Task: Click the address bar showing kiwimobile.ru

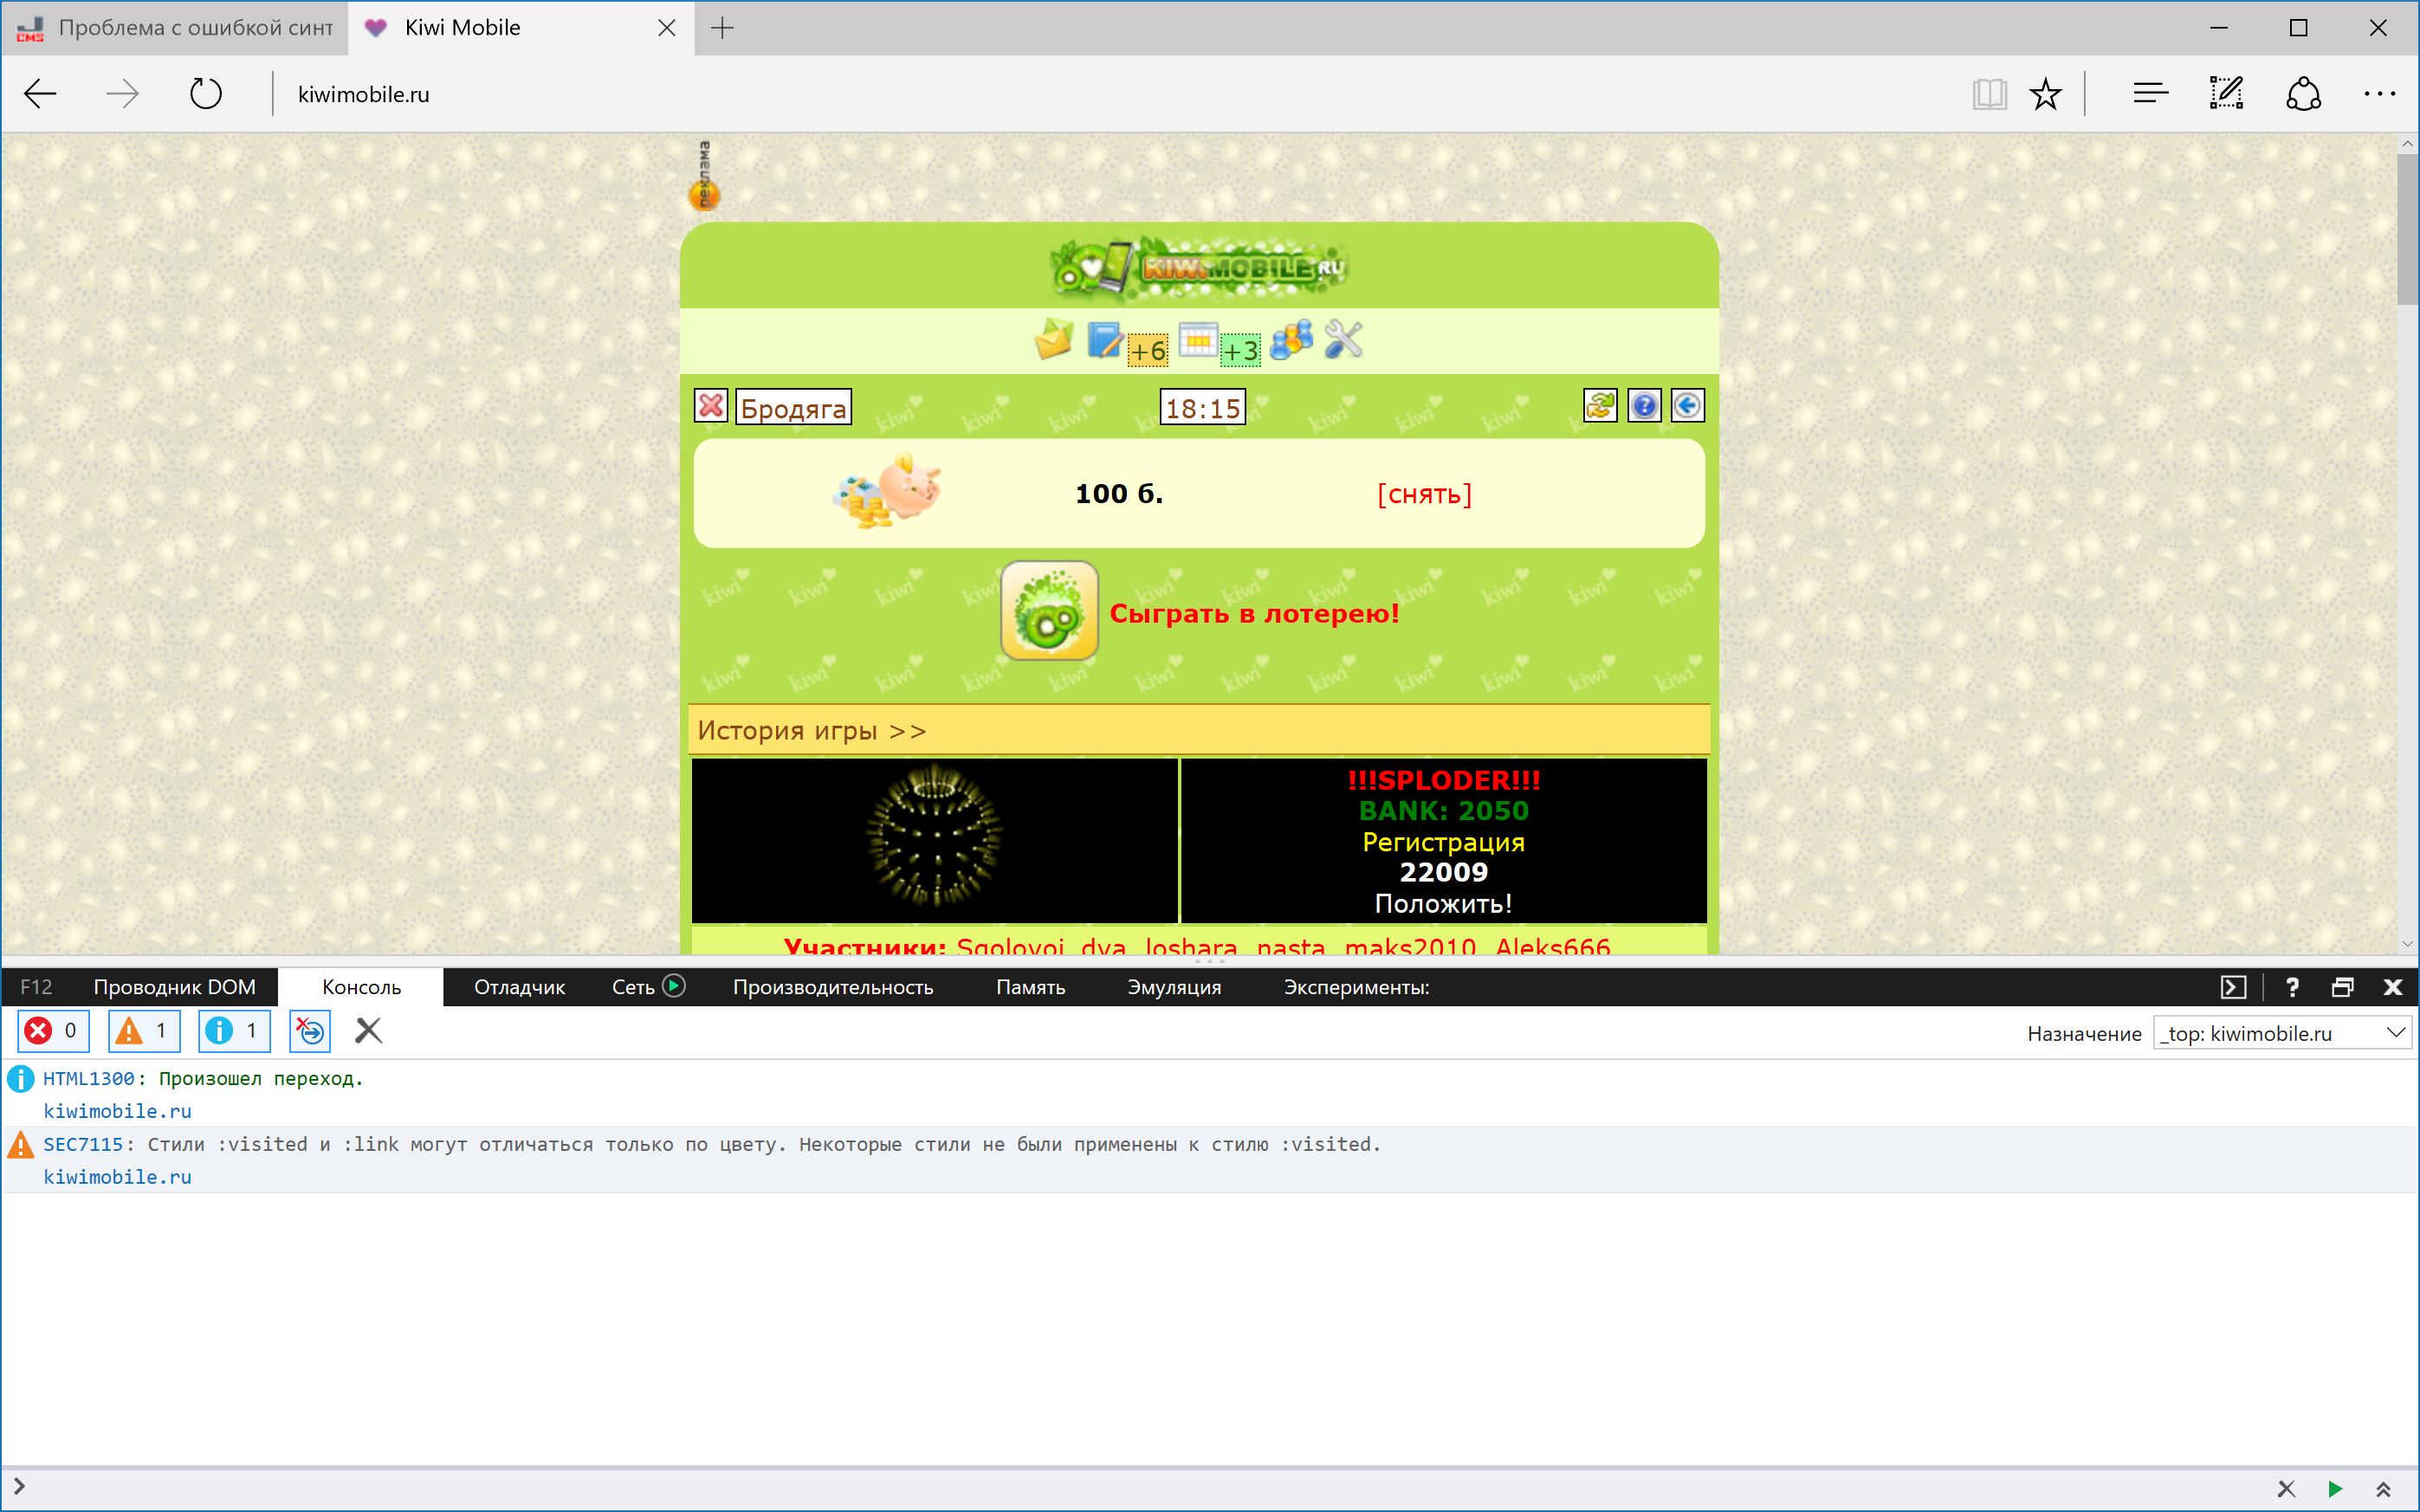Action: 364,94
